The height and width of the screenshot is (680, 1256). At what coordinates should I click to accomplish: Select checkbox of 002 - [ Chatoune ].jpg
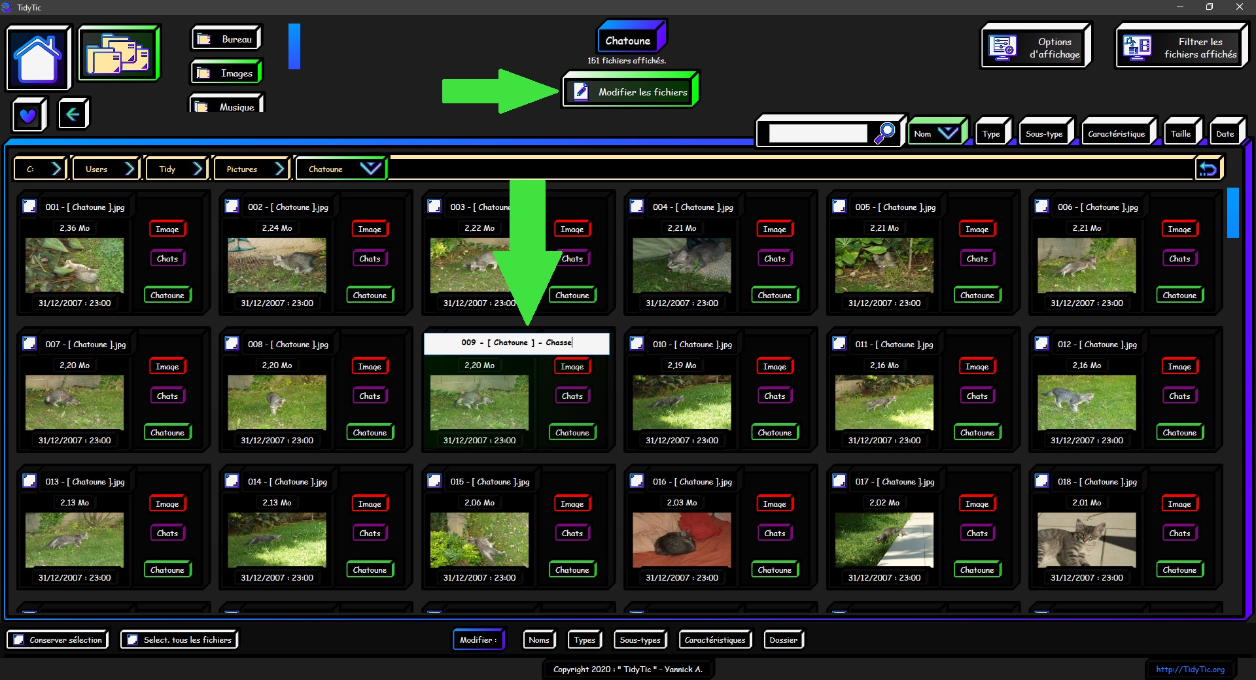tap(232, 207)
